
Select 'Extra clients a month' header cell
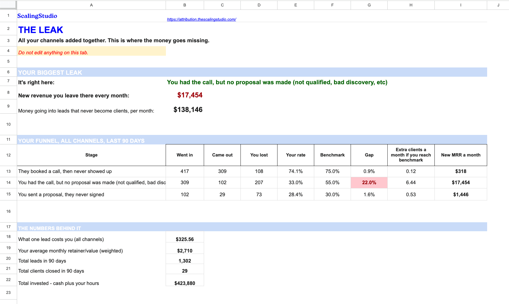tap(411, 155)
